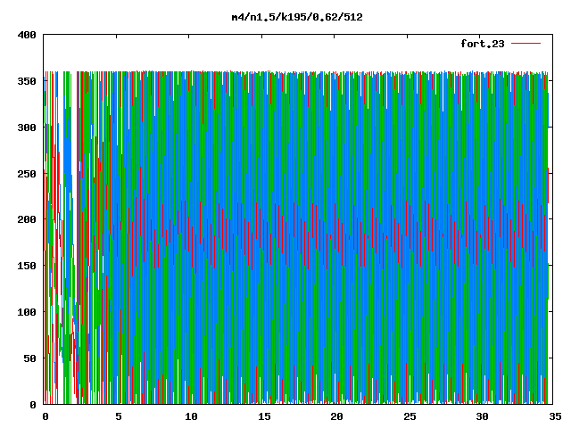
Task: Click x-axis label 5
Action: click(x=119, y=416)
